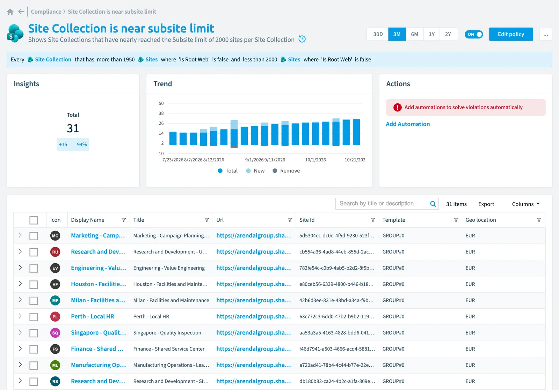Click the HF avatar for Houston
Image resolution: width=559 pixels, height=390 pixels.
[x=55, y=284]
